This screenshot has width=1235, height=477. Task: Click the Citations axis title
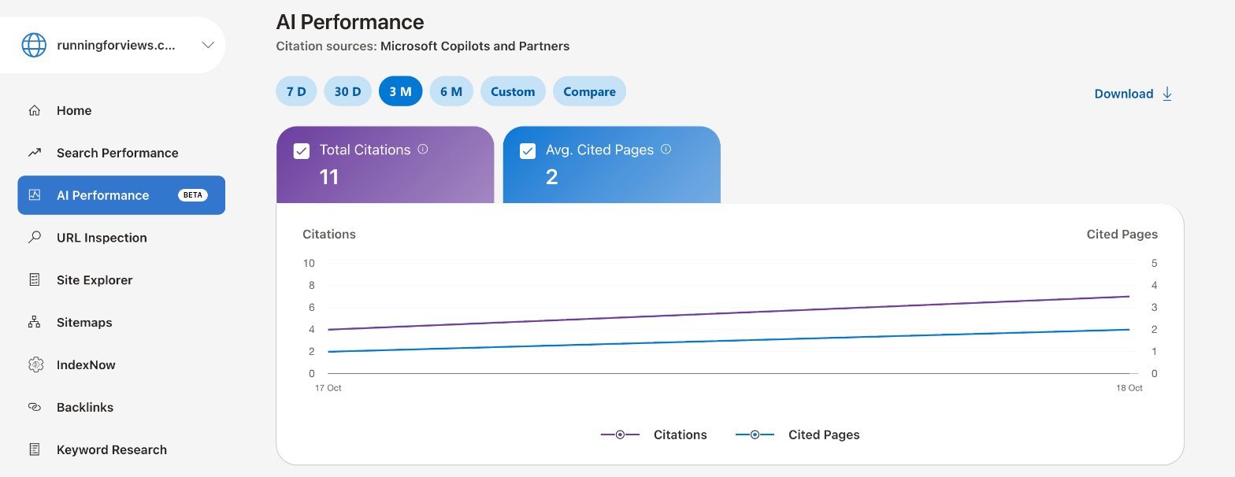[329, 235]
